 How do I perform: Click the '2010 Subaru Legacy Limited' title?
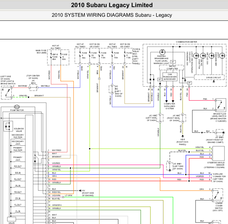112,5
